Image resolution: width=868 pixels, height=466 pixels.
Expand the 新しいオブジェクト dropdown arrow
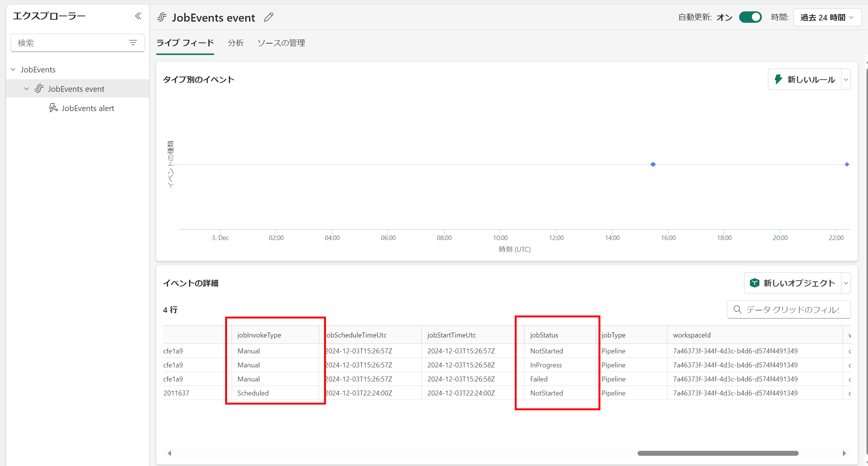[846, 283]
